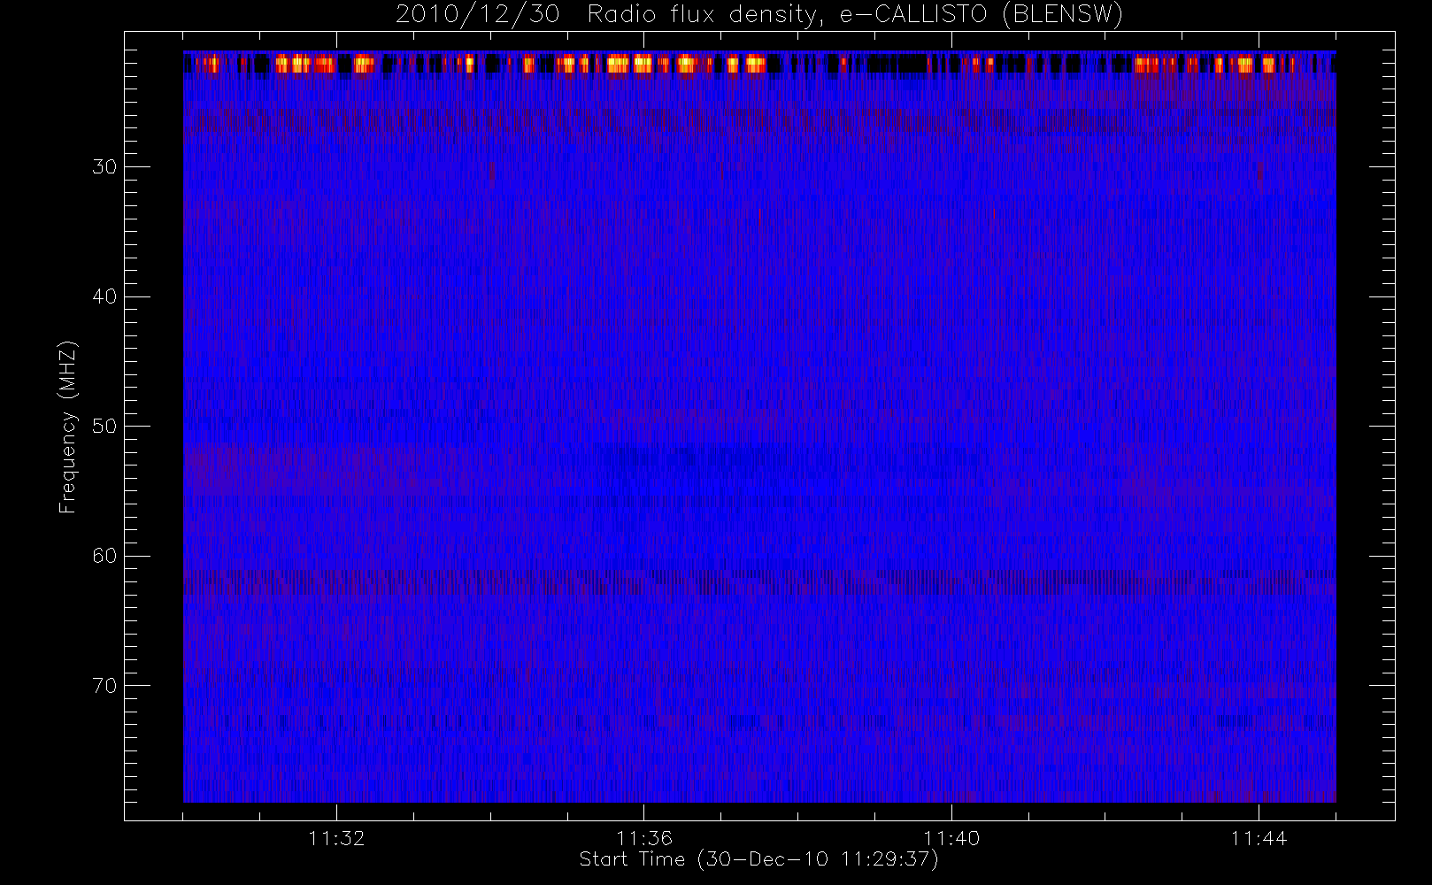Click the 11:36 time tick label
Image resolution: width=1432 pixels, height=885 pixels.
(x=644, y=838)
